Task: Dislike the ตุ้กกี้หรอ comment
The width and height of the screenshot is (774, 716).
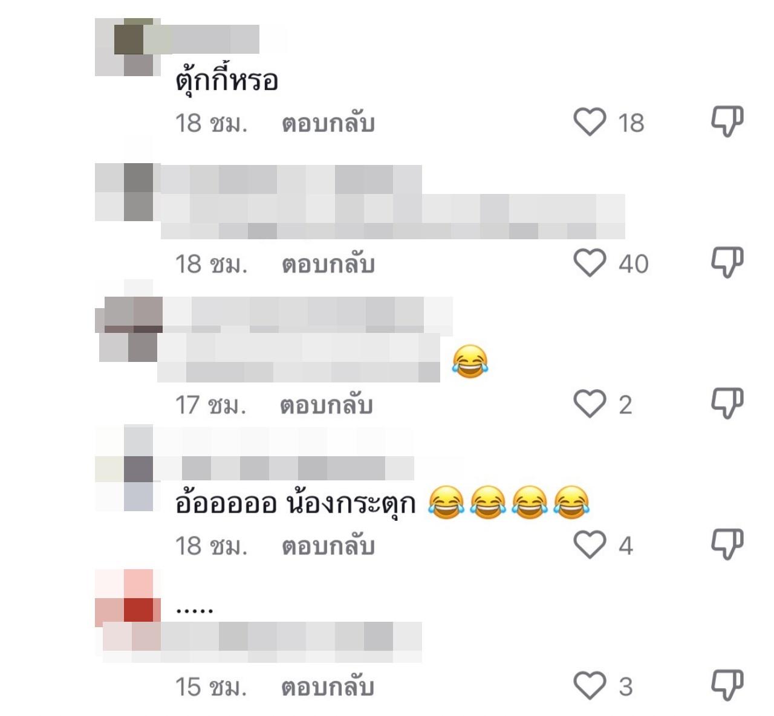Action: click(x=727, y=121)
